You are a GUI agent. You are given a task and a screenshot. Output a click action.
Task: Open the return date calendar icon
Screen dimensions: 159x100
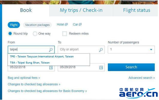click(x=101, y=68)
